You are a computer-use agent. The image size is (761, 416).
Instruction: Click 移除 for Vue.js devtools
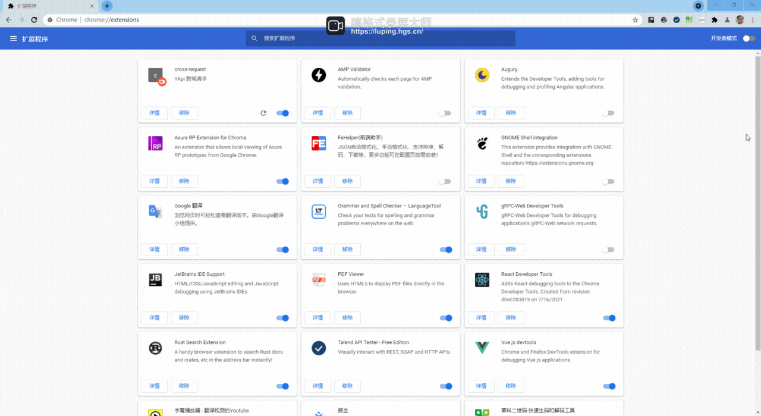point(511,386)
